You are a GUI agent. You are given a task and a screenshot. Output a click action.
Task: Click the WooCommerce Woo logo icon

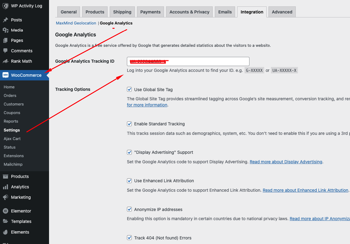[x=6, y=75]
